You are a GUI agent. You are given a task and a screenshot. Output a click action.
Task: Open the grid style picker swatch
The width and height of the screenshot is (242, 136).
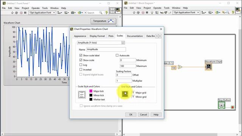[x=125, y=94]
